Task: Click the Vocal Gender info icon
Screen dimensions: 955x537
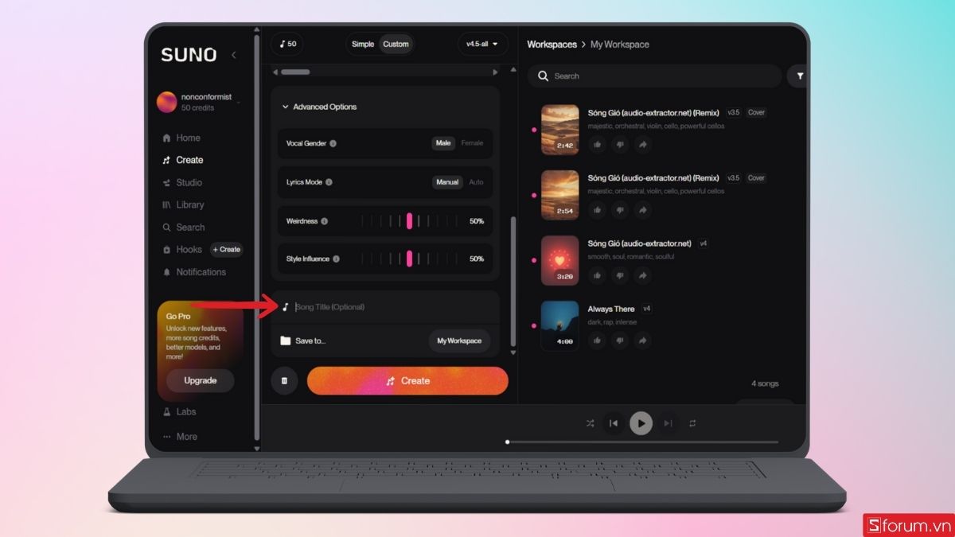Action: pyautogui.click(x=333, y=144)
